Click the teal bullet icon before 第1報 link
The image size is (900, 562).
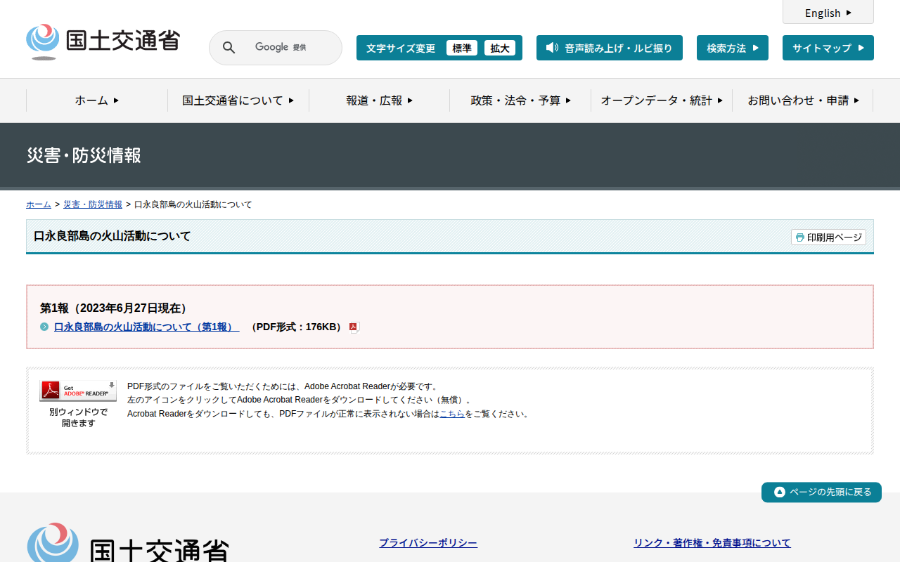pos(44,327)
